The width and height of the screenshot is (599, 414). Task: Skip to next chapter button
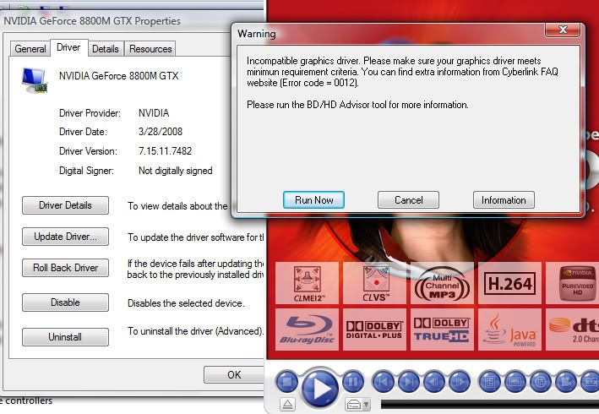[408, 382]
